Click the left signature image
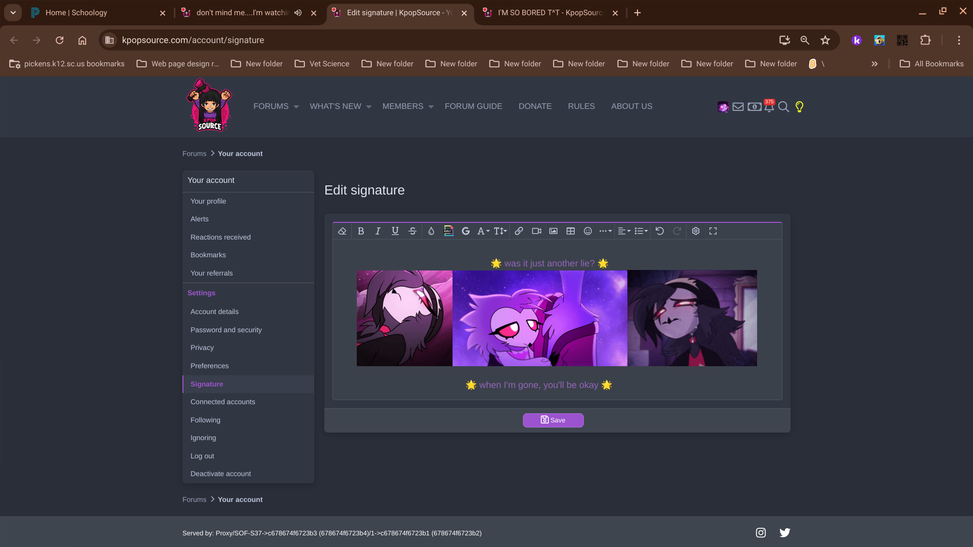Screen dimensions: 973x547 click(404, 318)
